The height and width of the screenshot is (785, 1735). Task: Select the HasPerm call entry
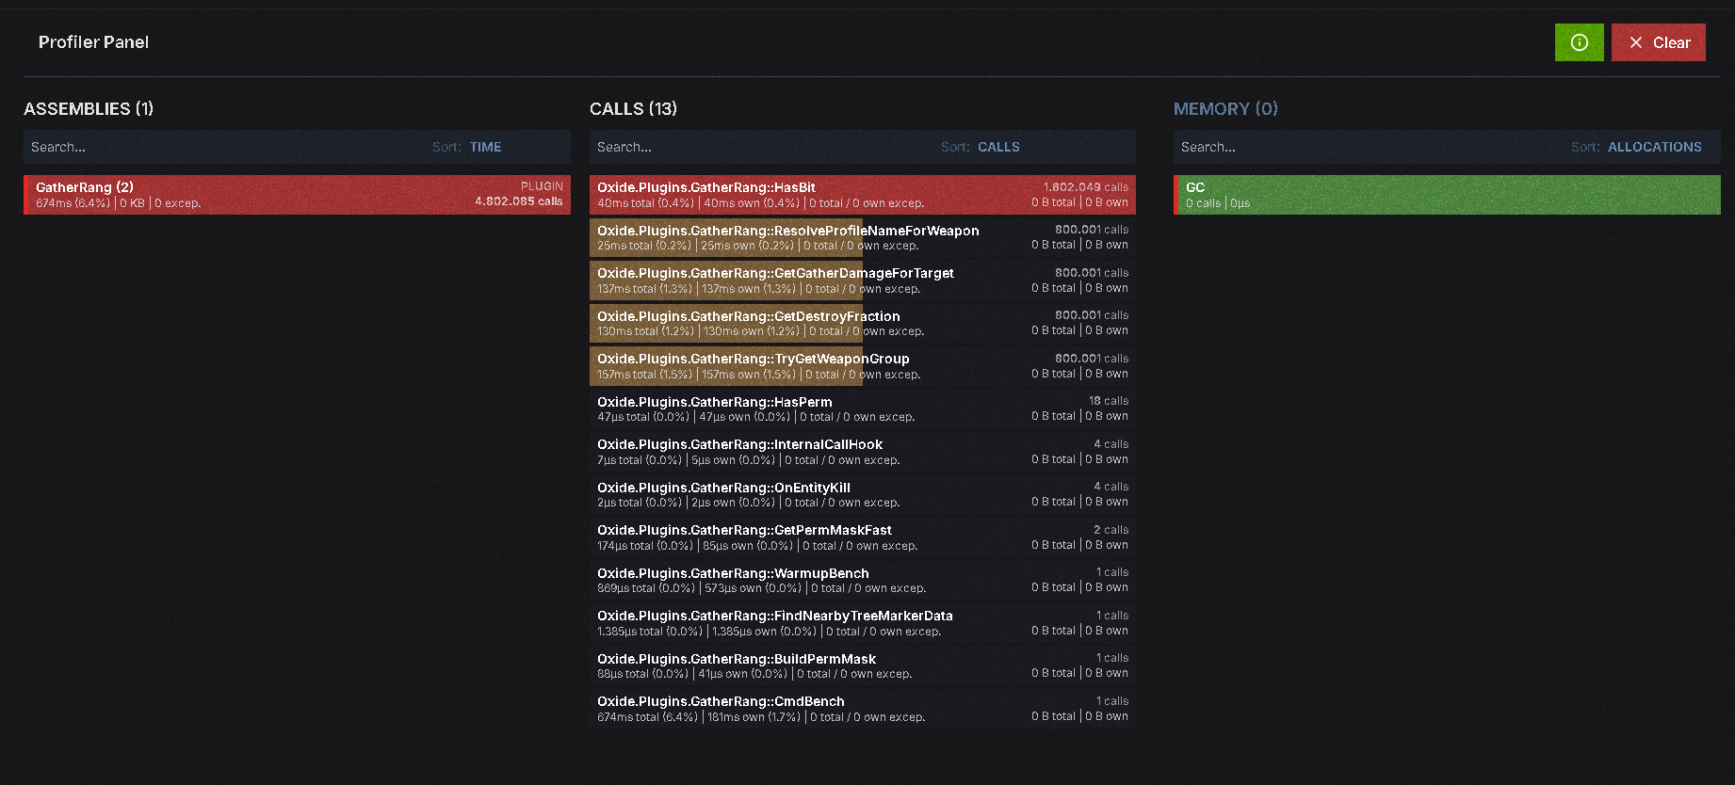coord(863,409)
